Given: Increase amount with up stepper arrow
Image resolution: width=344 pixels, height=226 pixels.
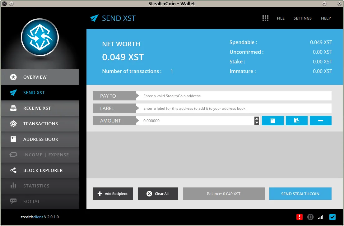Looking at the screenshot, I should 257,118.
